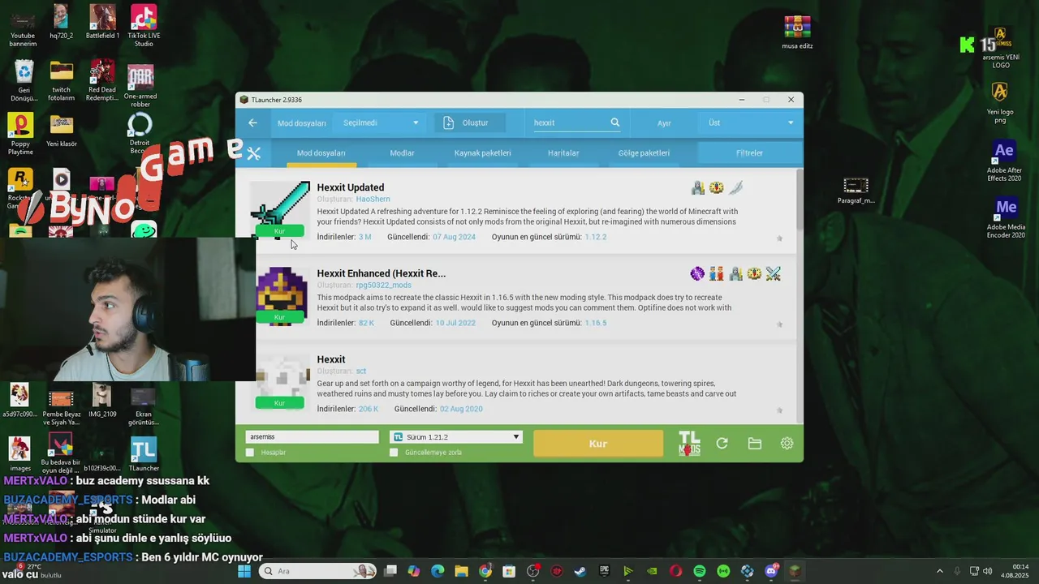The height and width of the screenshot is (584, 1039).
Task: Click Kur on Hexxit Enhanced
Action: [279, 317]
